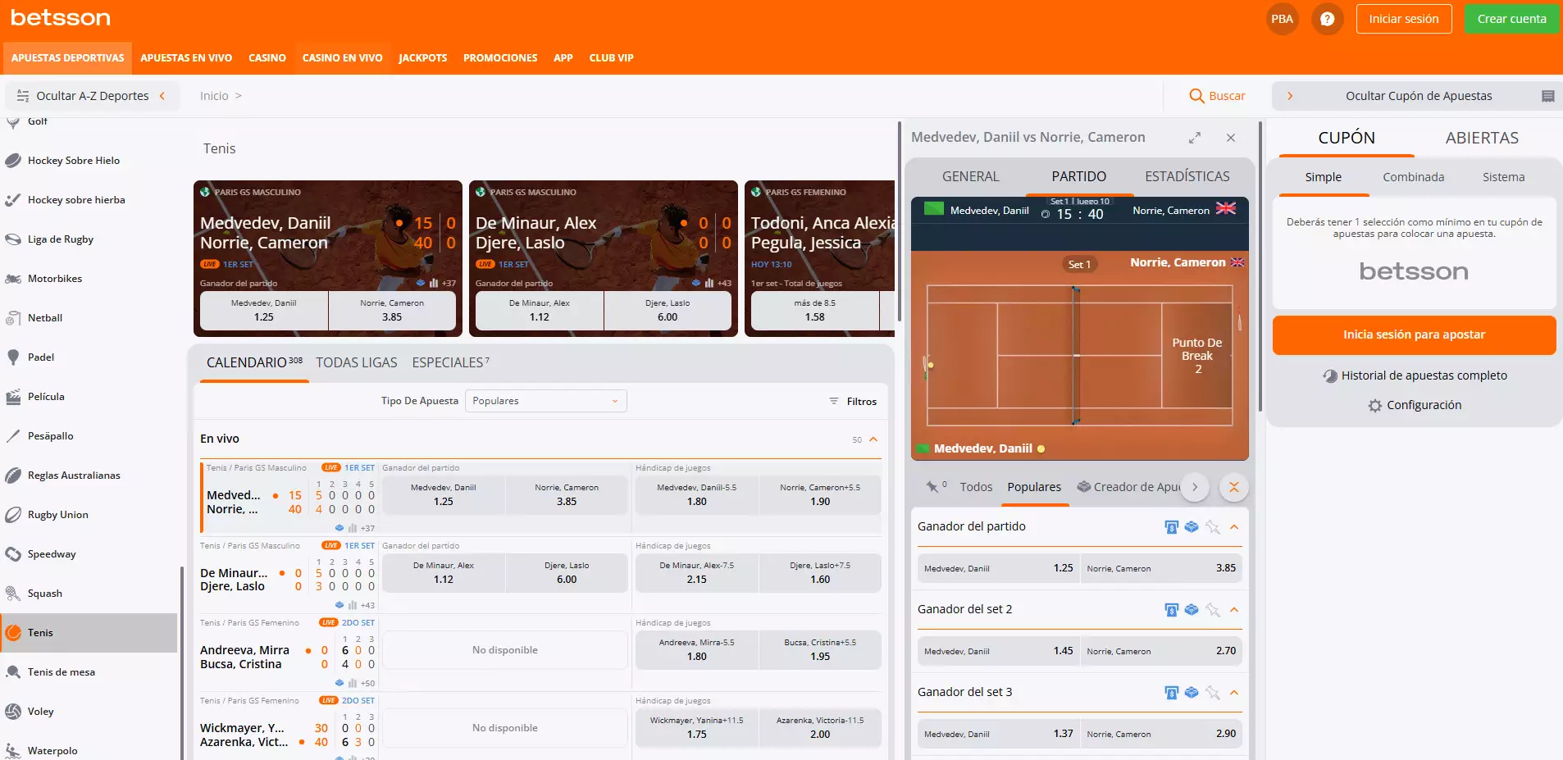Click the help question mark icon
The height and width of the screenshot is (760, 1563).
(1327, 19)
